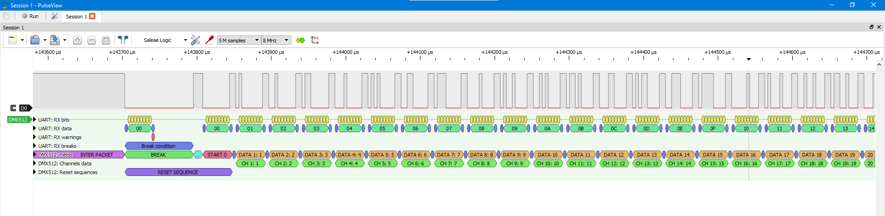Click the green DMX512 decoder label
The image size is (885, 216).
[19, 120]
